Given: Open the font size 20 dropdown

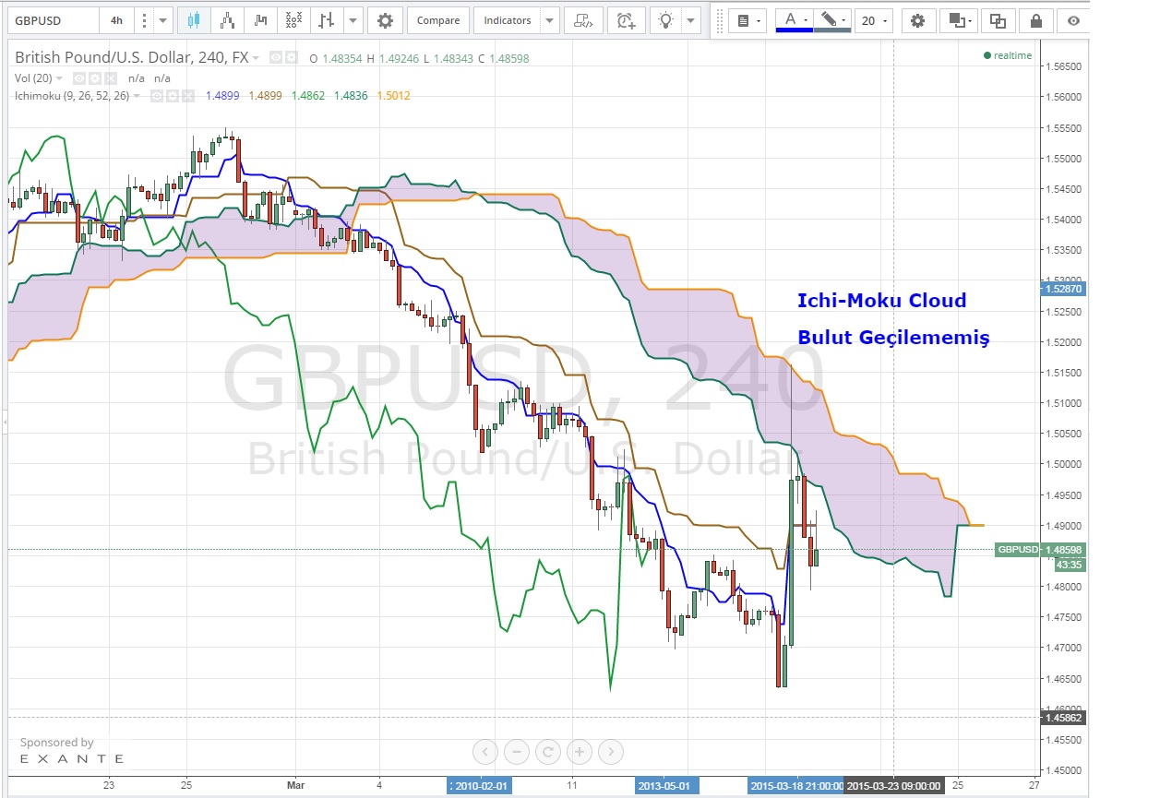Looking at the screenshot, I should (x=873, y=20).
